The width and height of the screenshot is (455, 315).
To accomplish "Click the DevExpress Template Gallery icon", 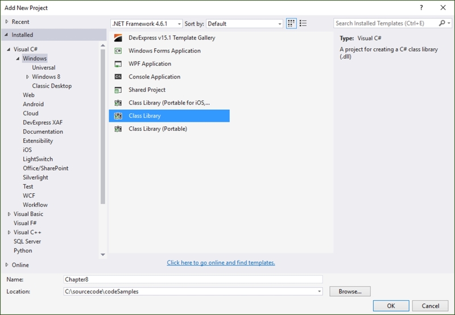I will coord(118,38).
